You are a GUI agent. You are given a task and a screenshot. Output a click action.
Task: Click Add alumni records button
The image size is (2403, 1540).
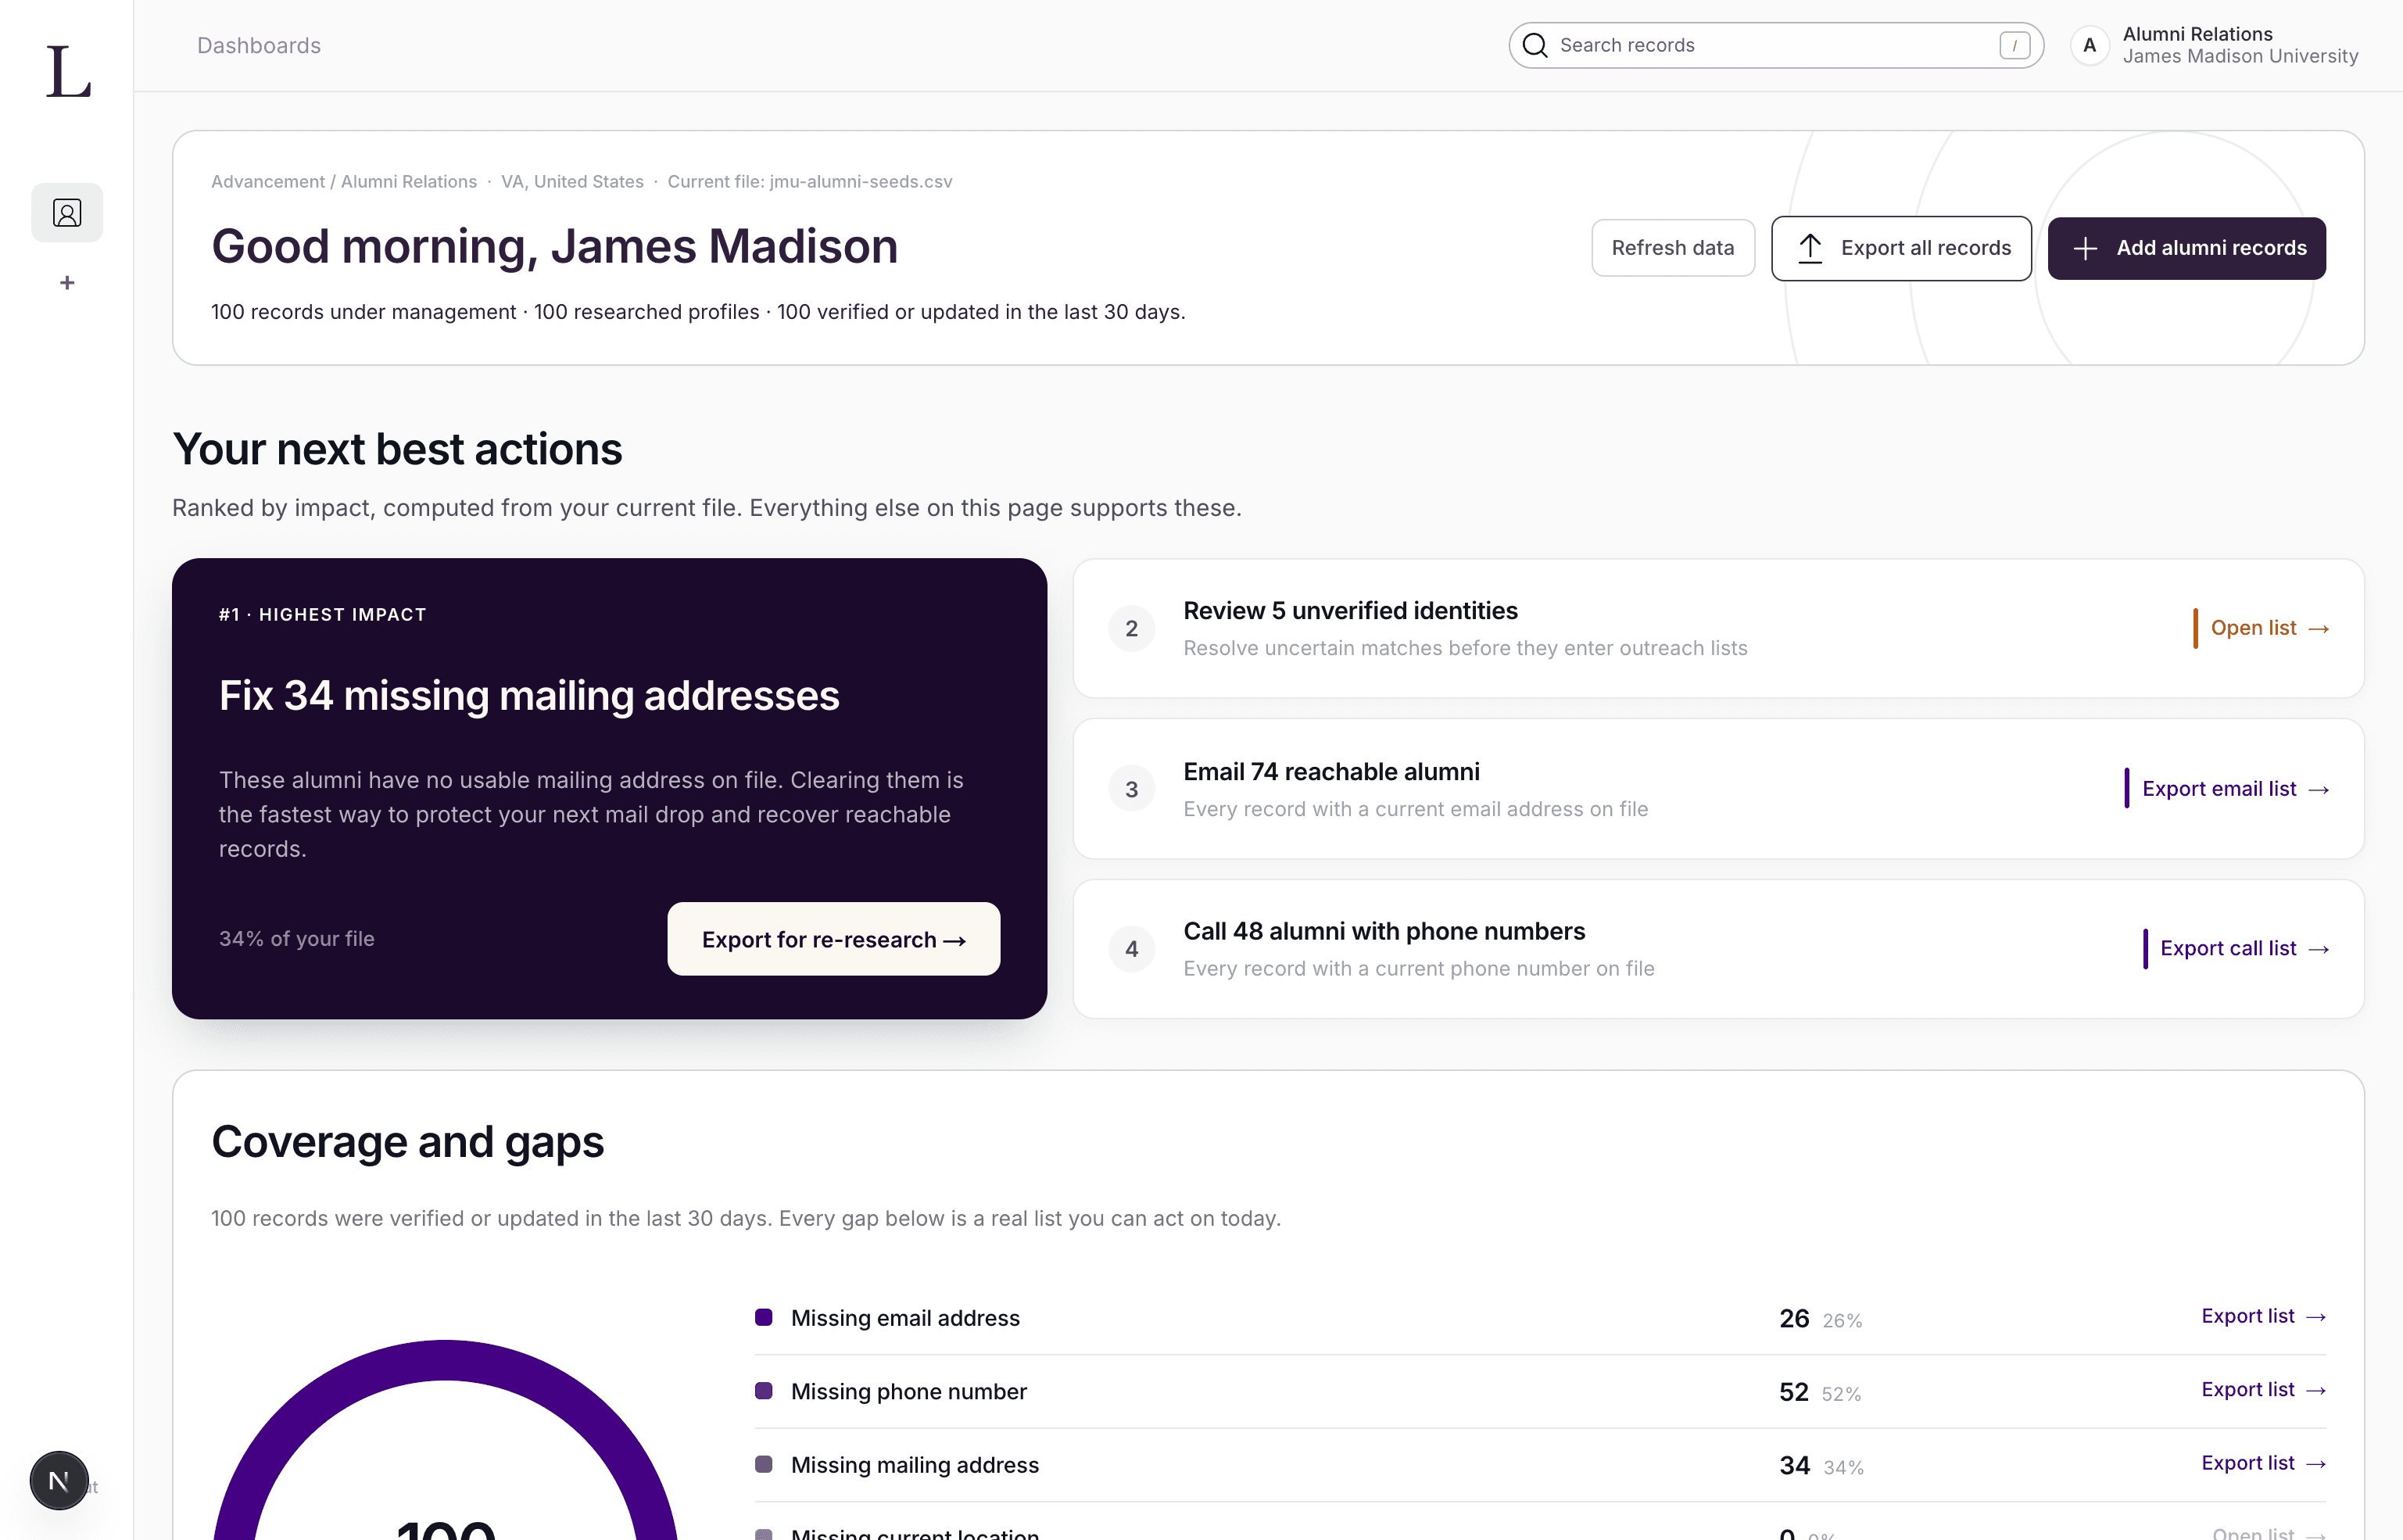coord(2186,248)
